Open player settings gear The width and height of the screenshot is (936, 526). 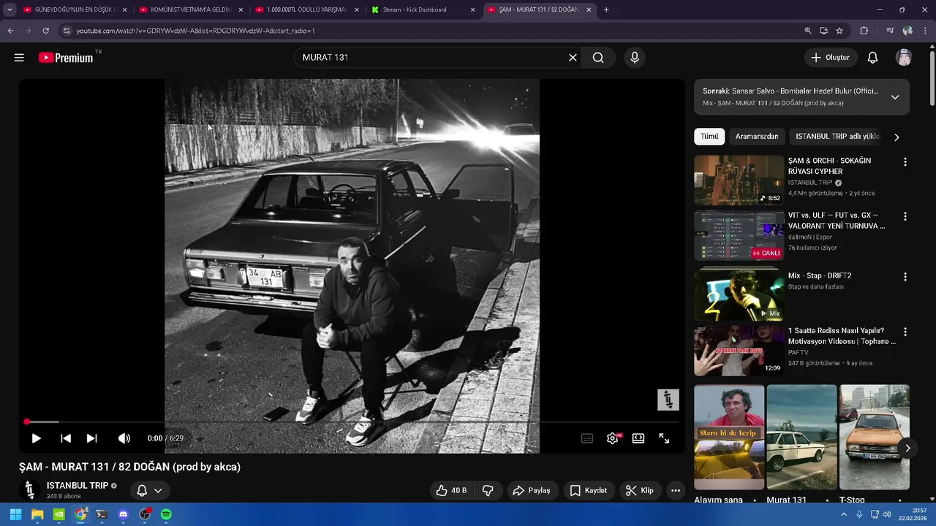click(x=613, y=438)
